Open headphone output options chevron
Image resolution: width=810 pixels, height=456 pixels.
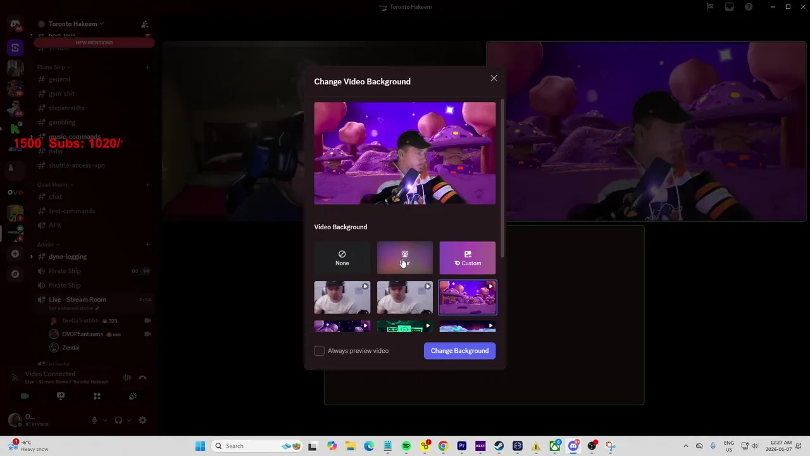click(x=128, y=420)
